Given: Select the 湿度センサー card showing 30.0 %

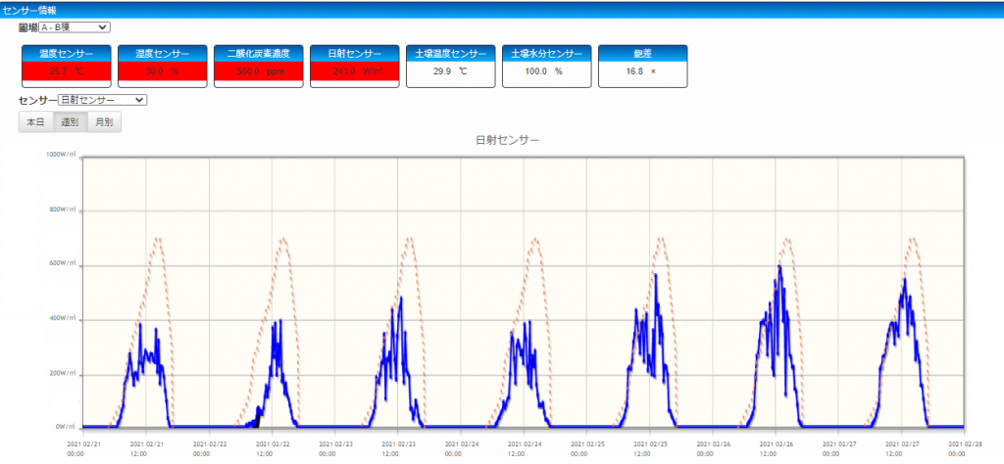Looking at the screenshot, I should [x=162, y=67].
